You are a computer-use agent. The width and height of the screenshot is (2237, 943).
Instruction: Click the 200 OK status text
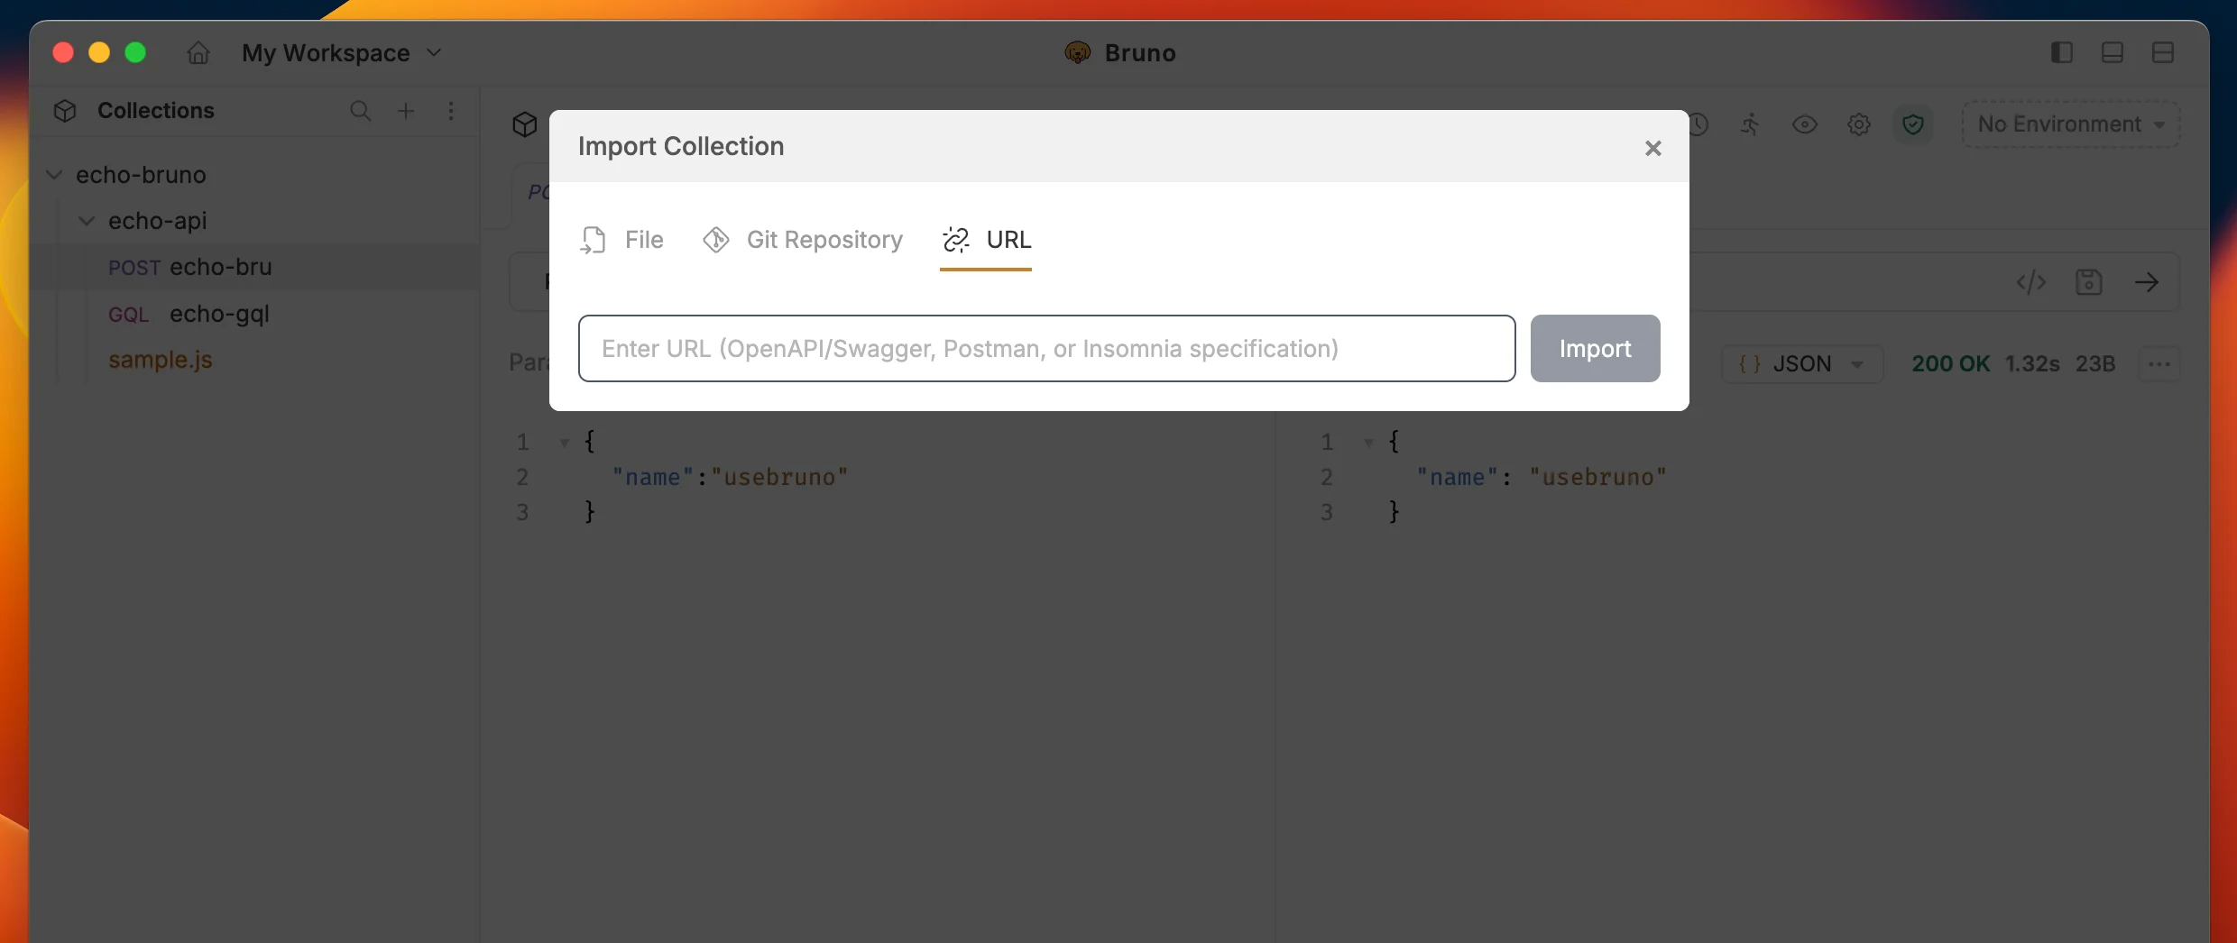tap(1950, 364)
